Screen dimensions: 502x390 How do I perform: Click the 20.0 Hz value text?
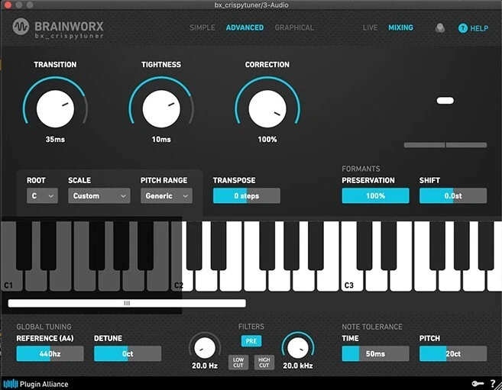pos(205,366)
